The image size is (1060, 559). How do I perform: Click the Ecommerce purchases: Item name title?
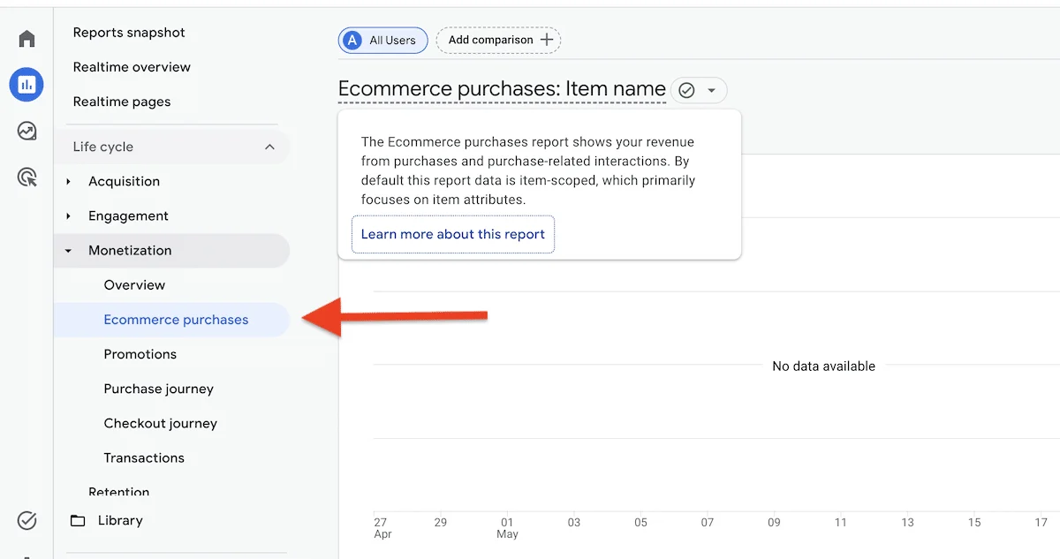pyautogui.click(x=502, y=89)
